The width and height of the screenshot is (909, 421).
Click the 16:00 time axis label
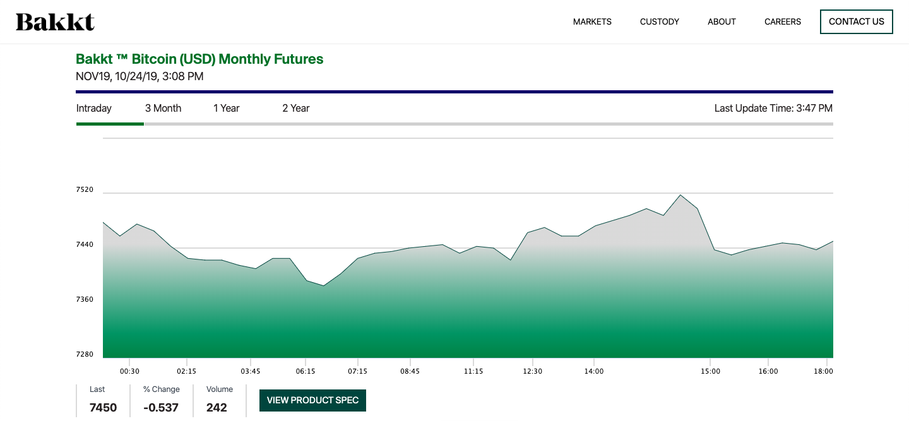coord(768,371)
